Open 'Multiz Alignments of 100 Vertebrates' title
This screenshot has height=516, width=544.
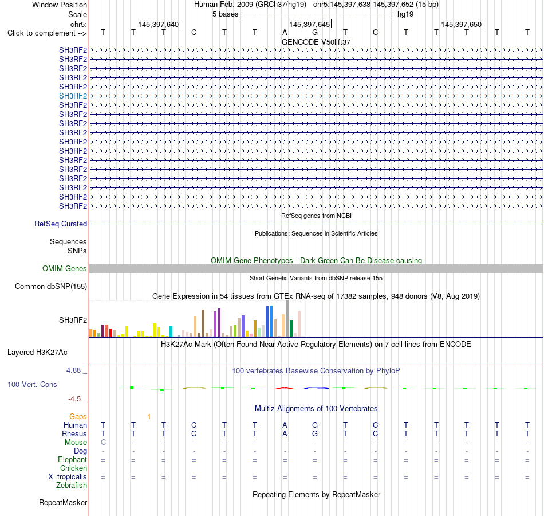click(x=316, y=409)
